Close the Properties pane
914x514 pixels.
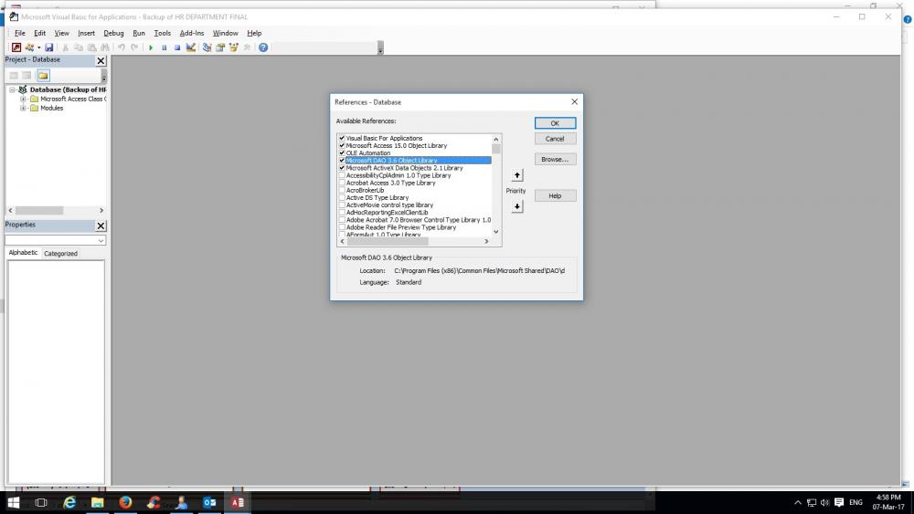[101, 226]
